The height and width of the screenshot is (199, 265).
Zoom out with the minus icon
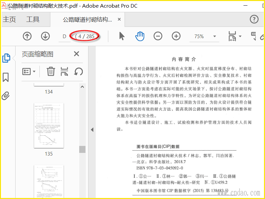coord(158,36)
